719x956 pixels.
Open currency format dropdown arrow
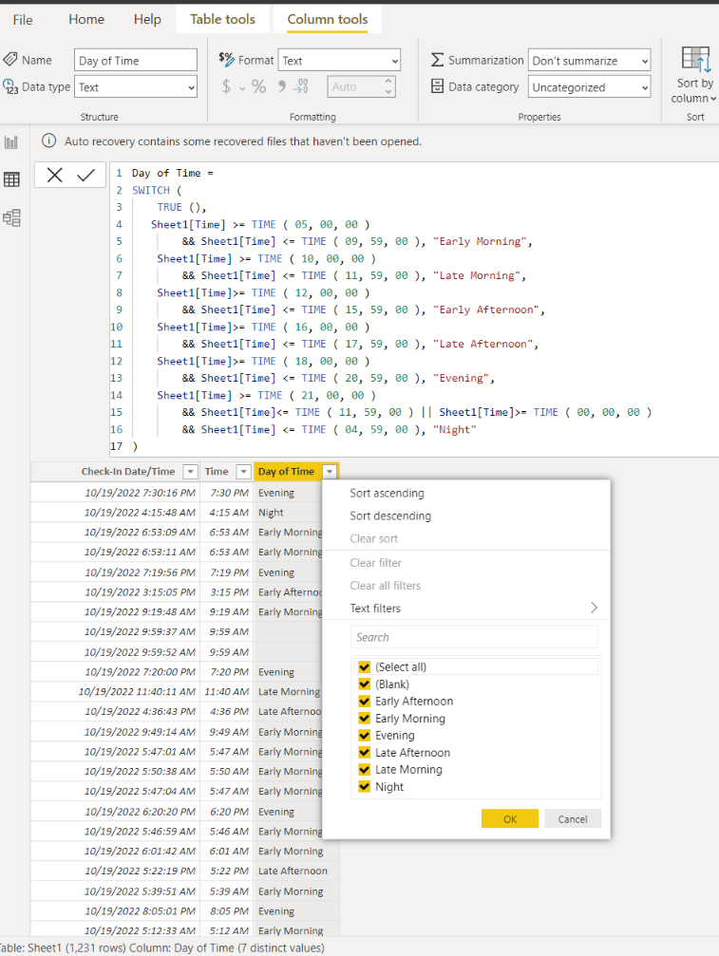[242, 87]
